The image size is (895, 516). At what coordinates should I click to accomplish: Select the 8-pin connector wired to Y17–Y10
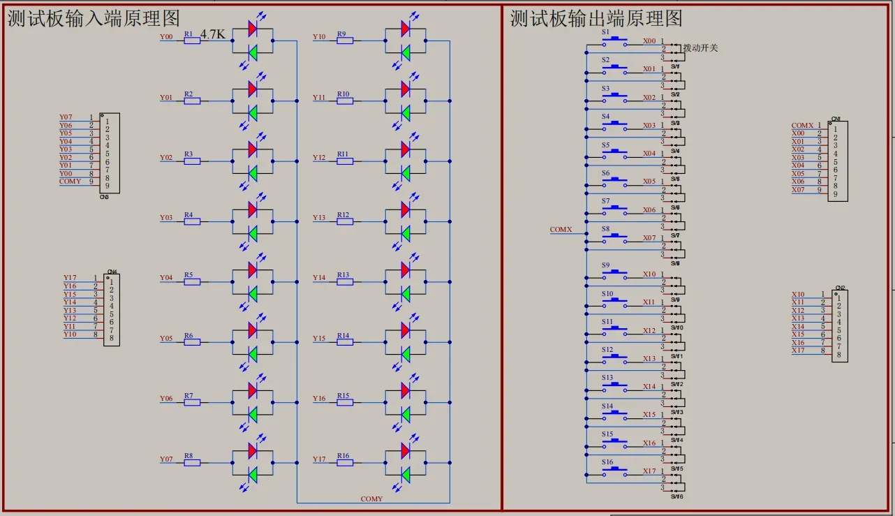[x=112, y=309]
